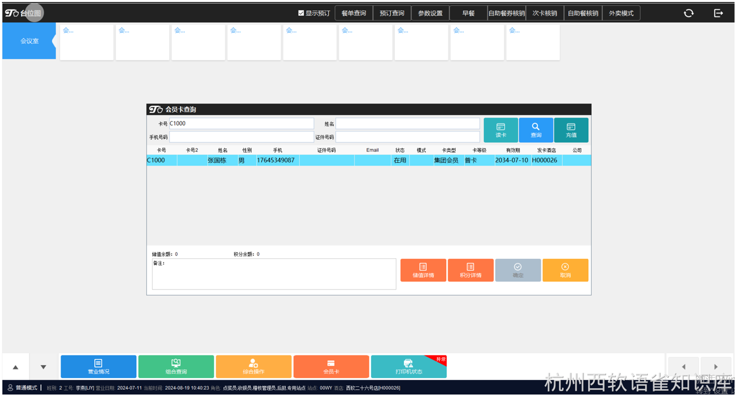
Task: Expand the up arrow at bottom left
Action: [x=15, y=367]
